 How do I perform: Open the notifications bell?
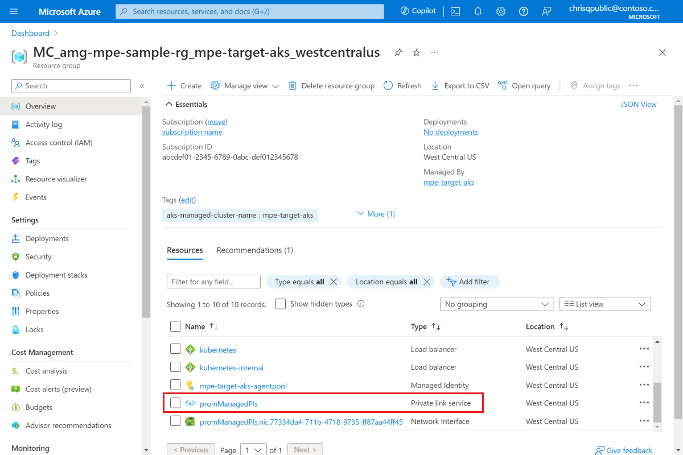478,11
